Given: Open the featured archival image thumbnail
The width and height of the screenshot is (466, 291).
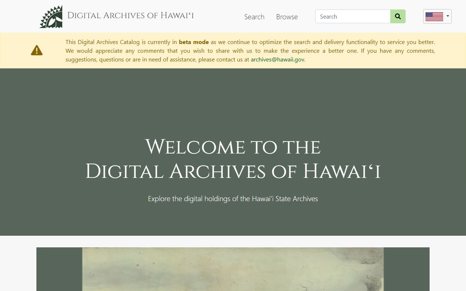Looking at the screenshot, I should tap(233, 269).
